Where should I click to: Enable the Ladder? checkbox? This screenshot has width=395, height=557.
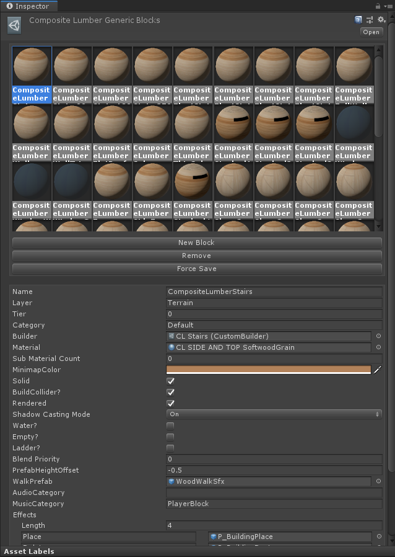point(170,448)
